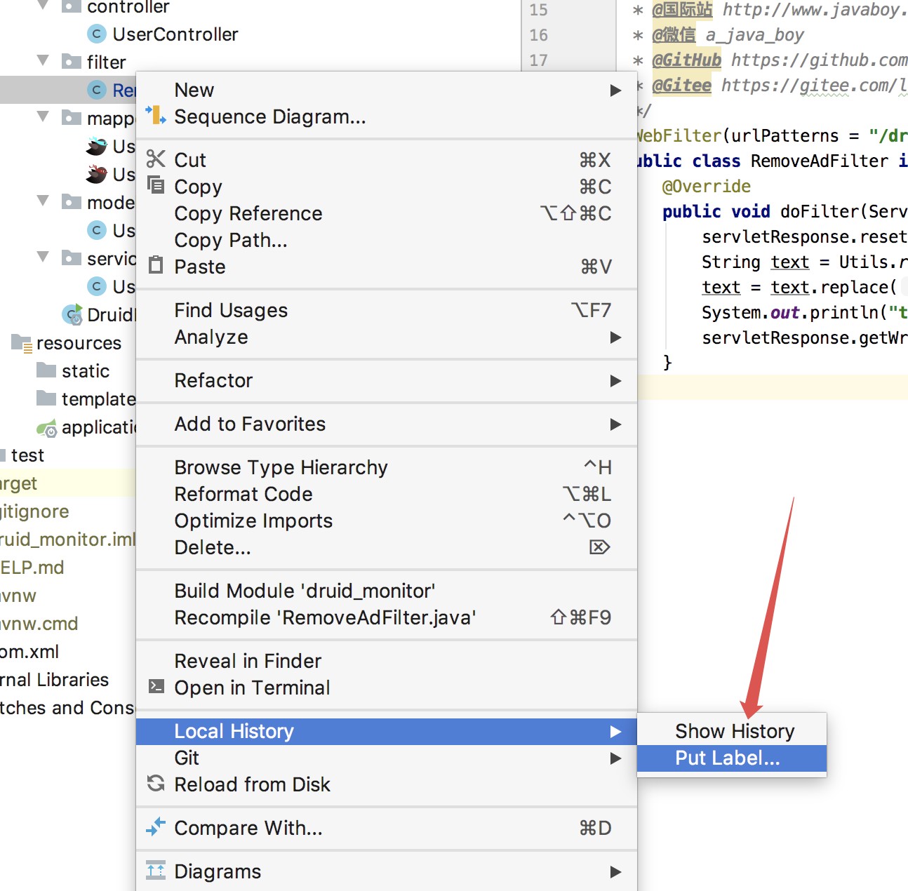
Task: Click the Paste clipboard icon
Action: (x=156, y=266)
